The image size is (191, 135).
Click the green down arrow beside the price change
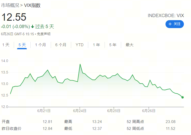[32, 27]
